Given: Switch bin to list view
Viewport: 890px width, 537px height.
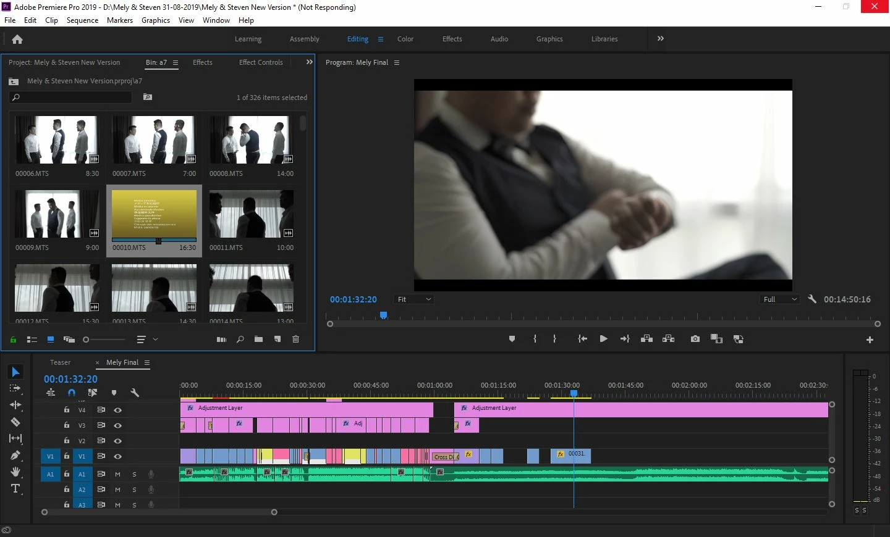Looking at the screenshot, I should tap(32, 339).
